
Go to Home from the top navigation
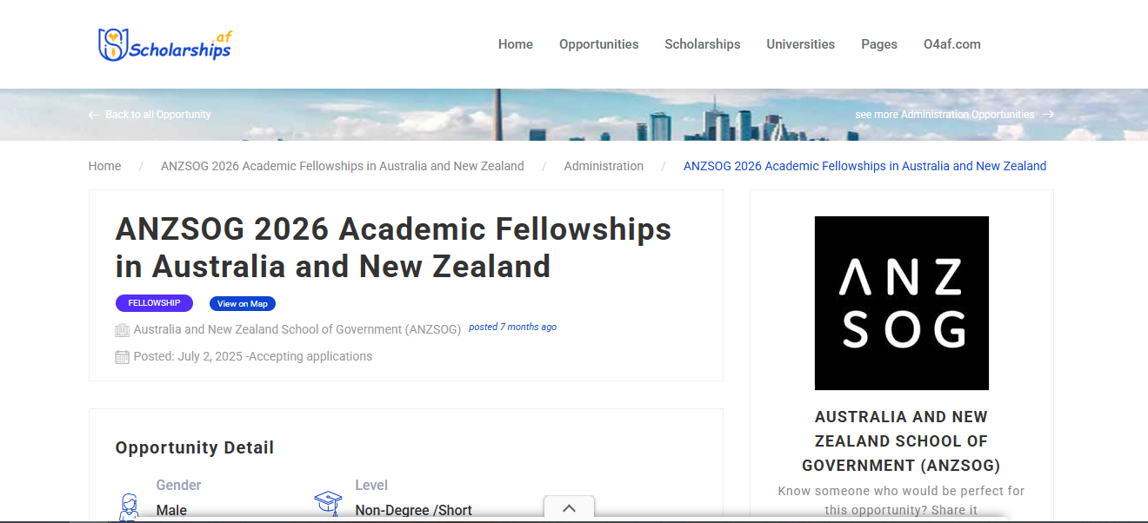515,44
